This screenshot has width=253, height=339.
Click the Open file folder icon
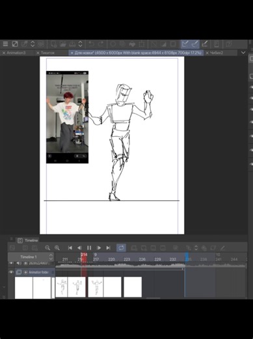coord(63,44)
